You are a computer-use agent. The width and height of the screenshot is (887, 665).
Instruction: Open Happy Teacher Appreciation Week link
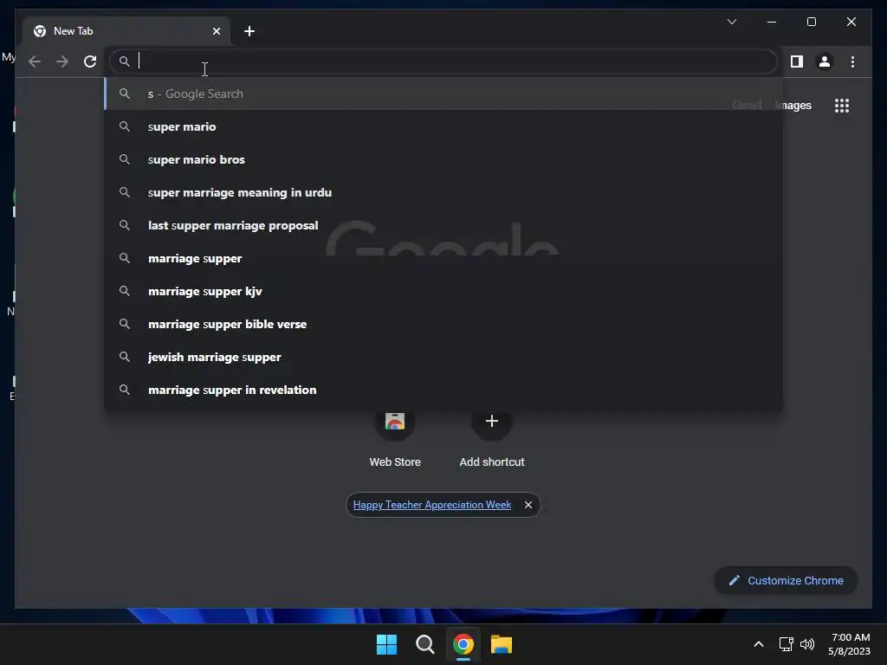[x=432, y=505]
